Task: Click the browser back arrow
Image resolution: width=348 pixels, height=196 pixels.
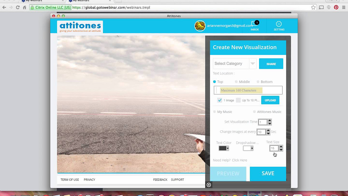Action: pyautogui.click(x=4, y=7)
